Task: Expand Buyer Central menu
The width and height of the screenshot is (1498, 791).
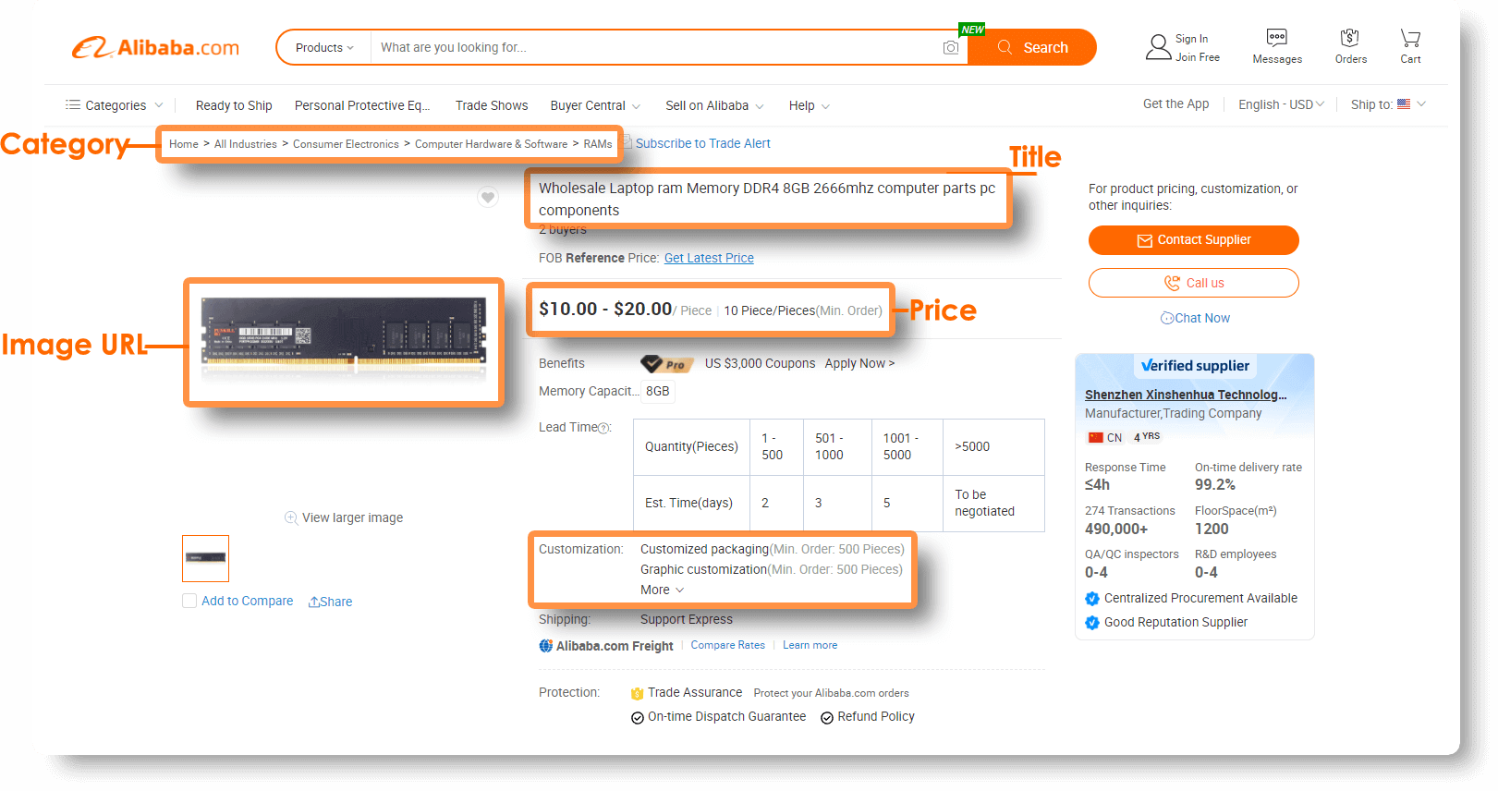Action: click(595, 105)
